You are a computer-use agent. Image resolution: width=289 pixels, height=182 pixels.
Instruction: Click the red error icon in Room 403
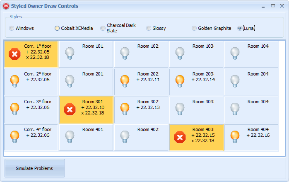pyautogui.click(x=180, y=137)
